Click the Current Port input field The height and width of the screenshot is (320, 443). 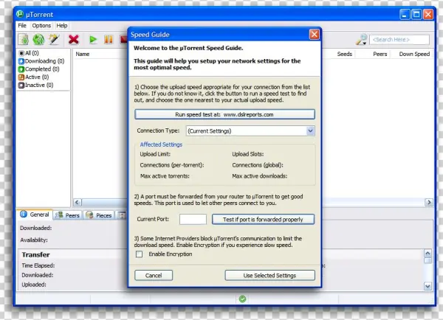[x=193, y=219]
